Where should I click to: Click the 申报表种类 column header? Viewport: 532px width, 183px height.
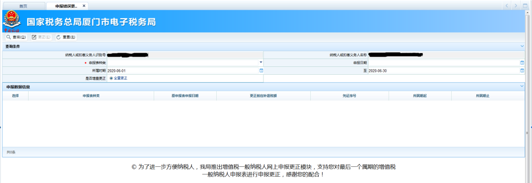(91, 96)
